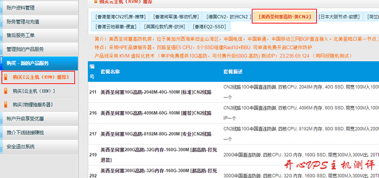Collapse 购买 - 新的产品服务 menu section
The image size is (379, 178).
click(39, 63)
